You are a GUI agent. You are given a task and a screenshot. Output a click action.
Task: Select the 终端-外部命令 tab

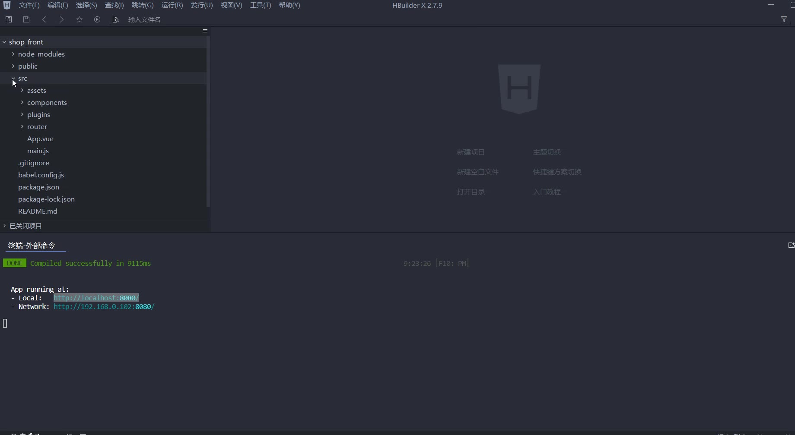(32, 246)
